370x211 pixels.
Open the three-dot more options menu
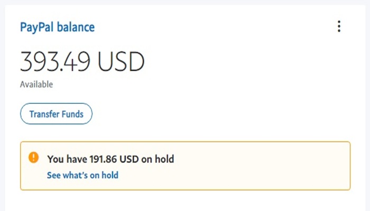tap(339, 26)
